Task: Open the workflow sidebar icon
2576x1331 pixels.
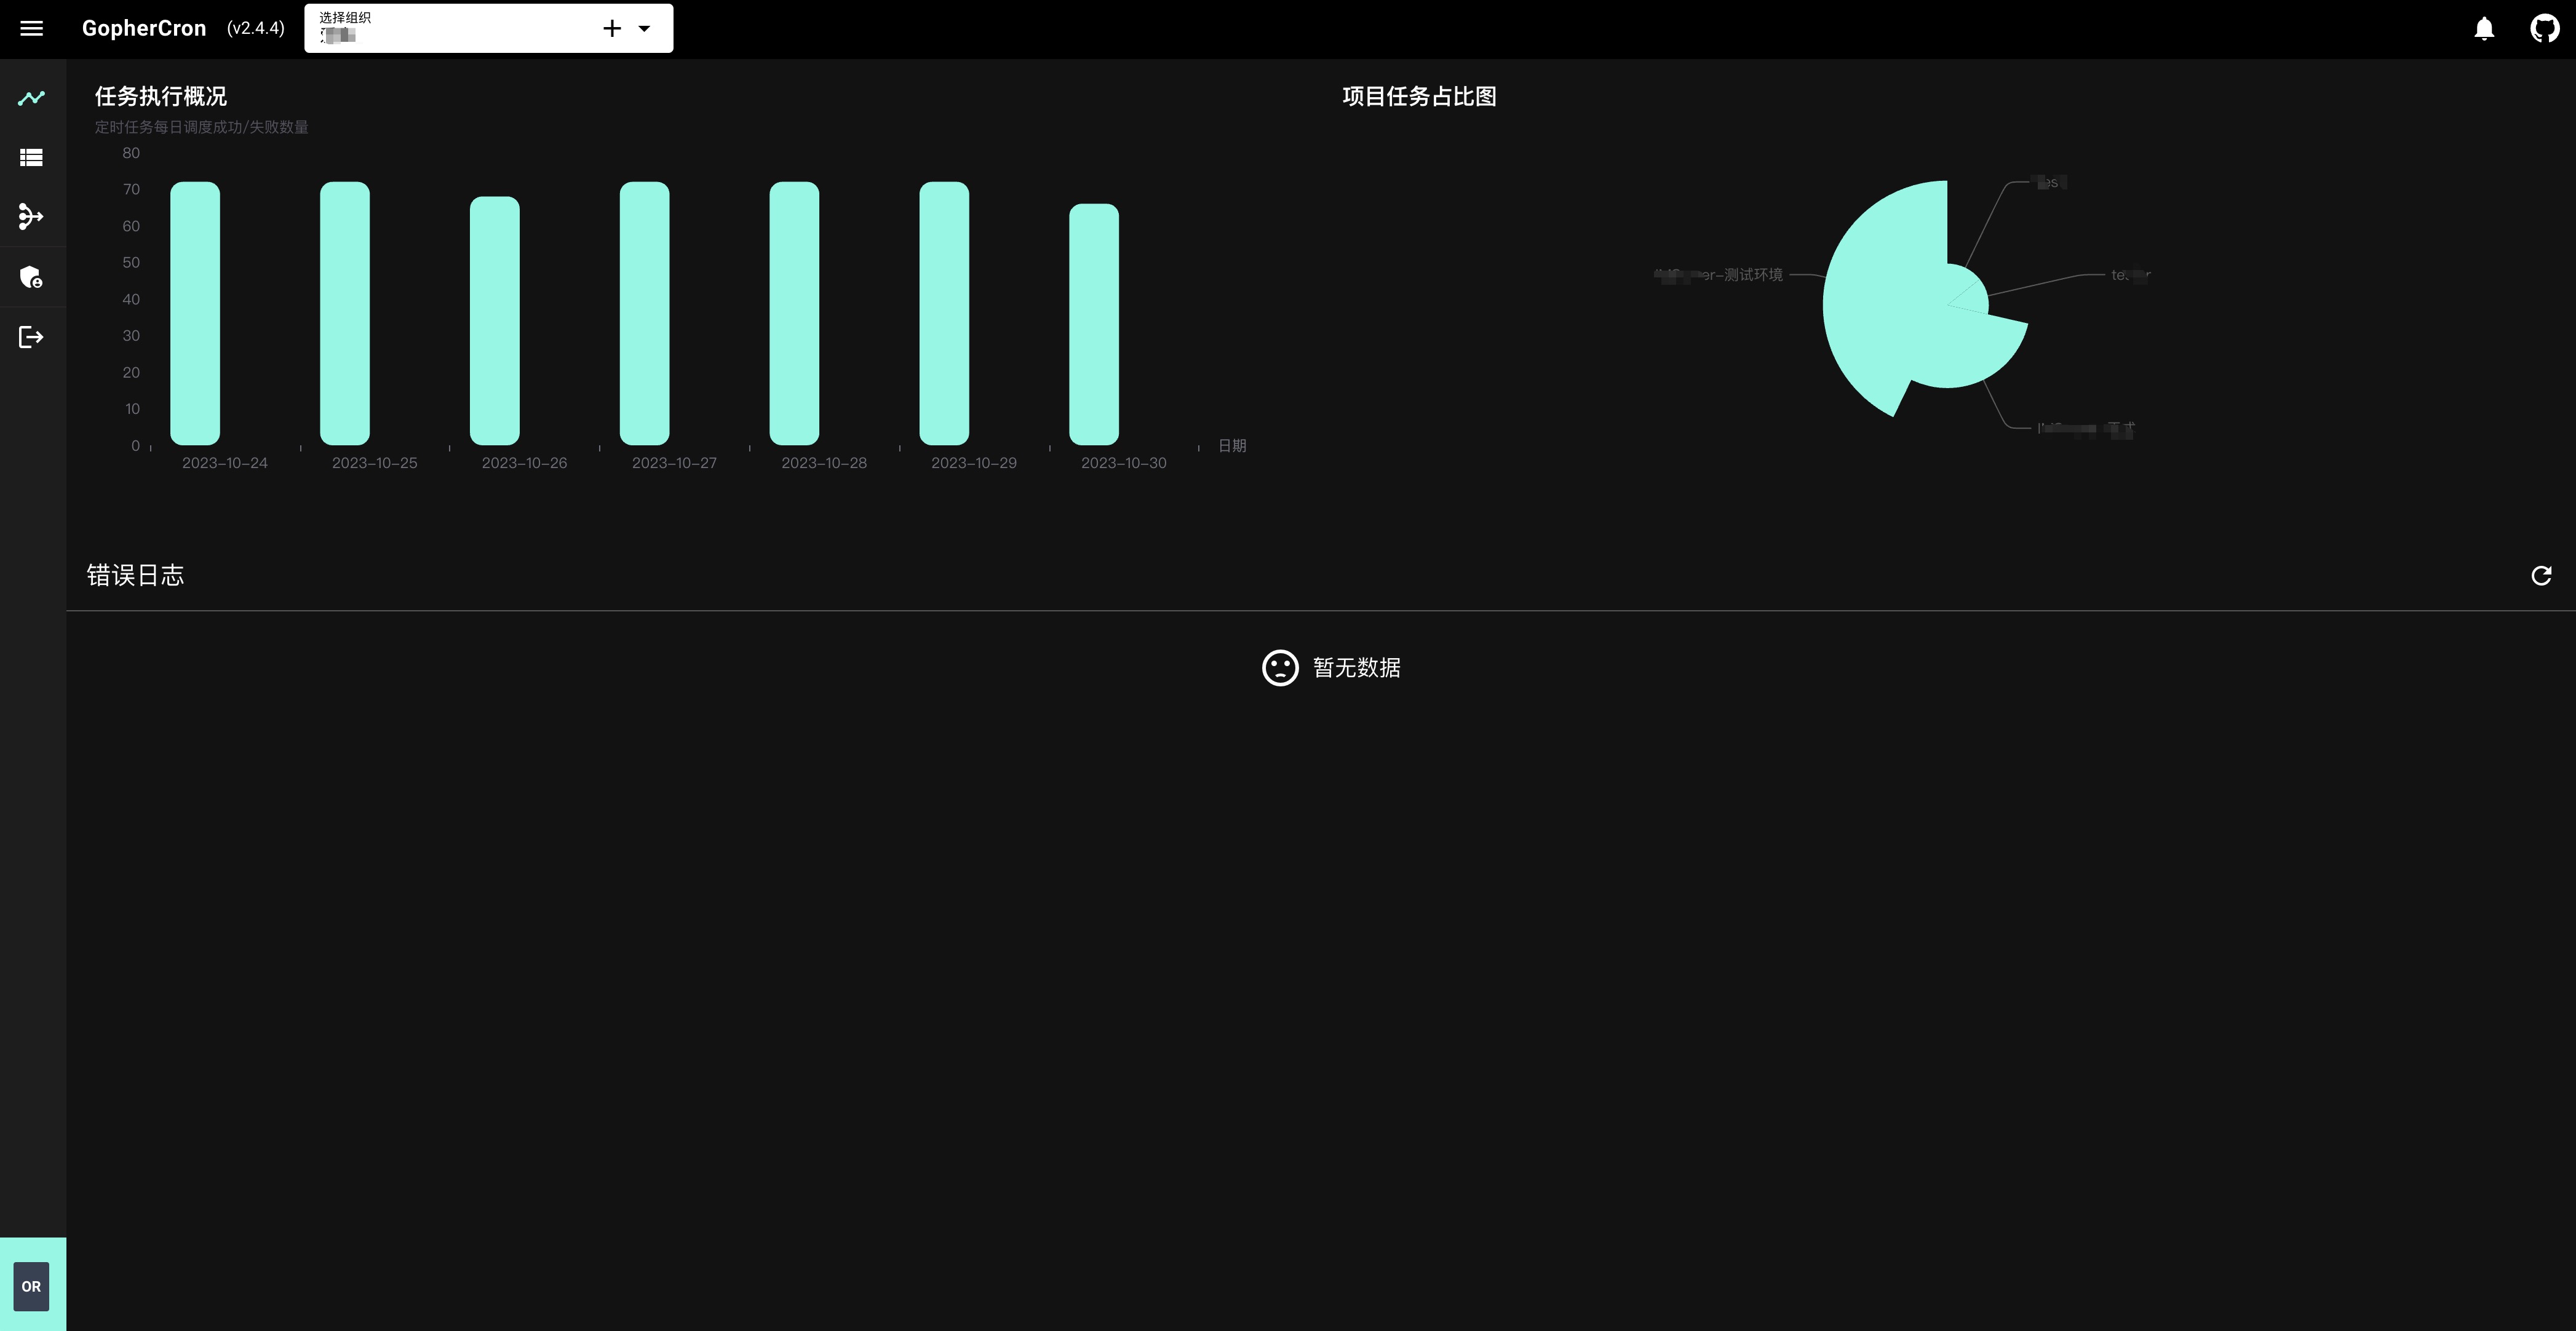Action: [31, 217]
